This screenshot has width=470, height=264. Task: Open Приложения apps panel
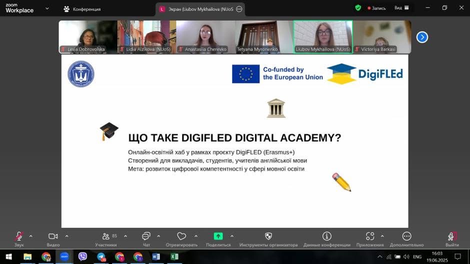point(370,239)
